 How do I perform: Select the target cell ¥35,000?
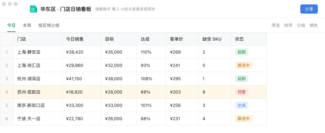pos(119,52)
